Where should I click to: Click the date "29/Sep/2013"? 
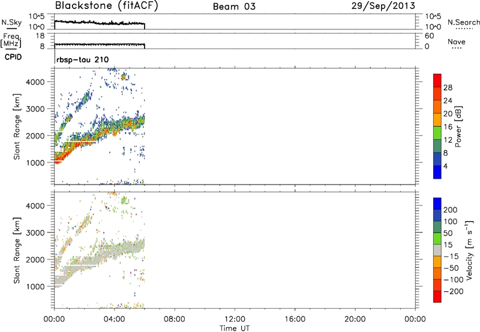tap(383, 5)
